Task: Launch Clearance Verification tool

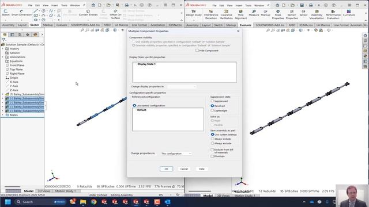Action: [226, 14]
